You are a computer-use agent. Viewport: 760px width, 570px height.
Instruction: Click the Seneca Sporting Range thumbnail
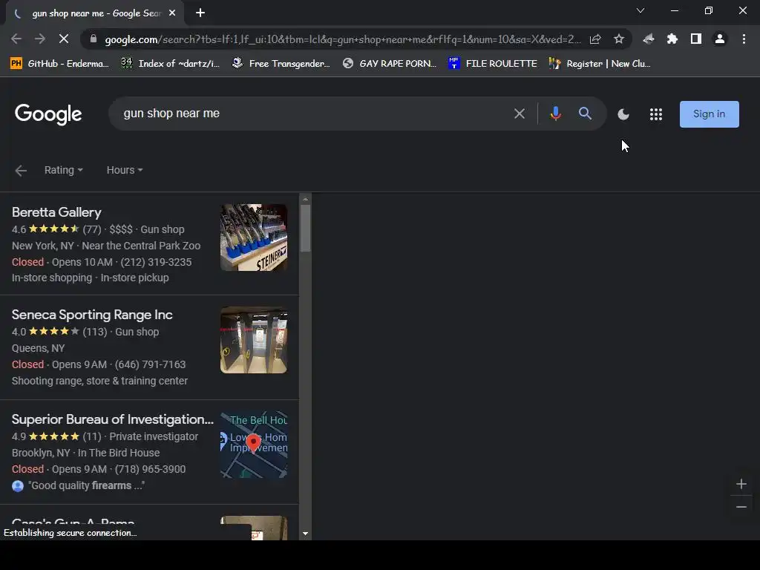(254, 340)
